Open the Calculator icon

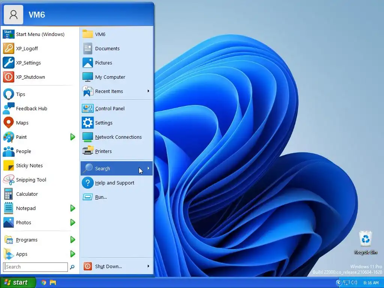click(x=9, y=194)
